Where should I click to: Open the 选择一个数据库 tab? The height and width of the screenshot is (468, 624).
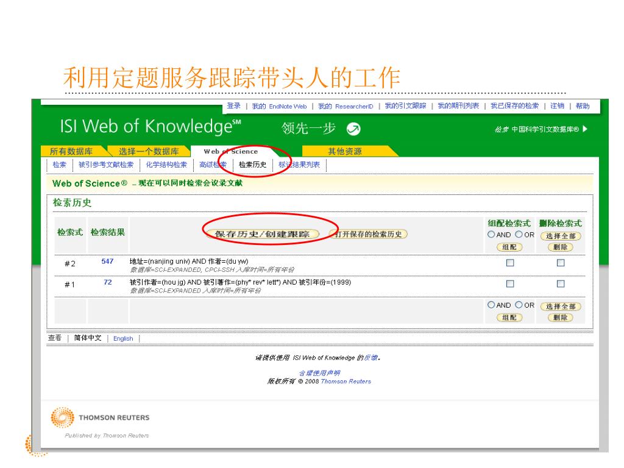149,151
